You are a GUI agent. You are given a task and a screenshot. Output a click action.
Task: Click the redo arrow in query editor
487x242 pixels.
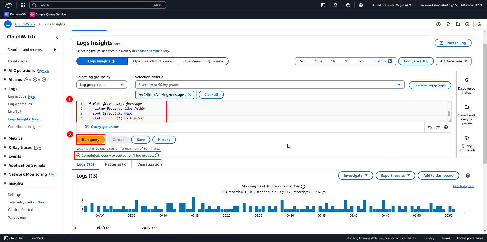point(438,127)
